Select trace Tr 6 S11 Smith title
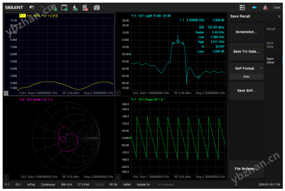Screen dimensions: 285x191 pos(36,99)
